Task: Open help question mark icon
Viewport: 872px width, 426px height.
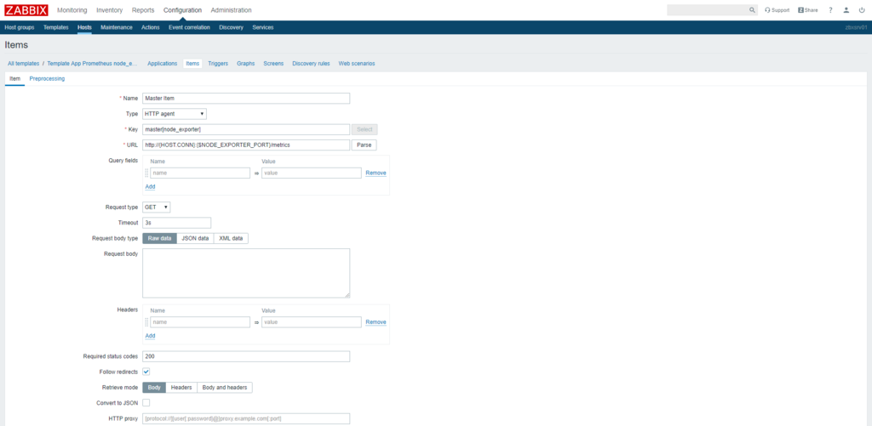Action: (x=830, y=10)
